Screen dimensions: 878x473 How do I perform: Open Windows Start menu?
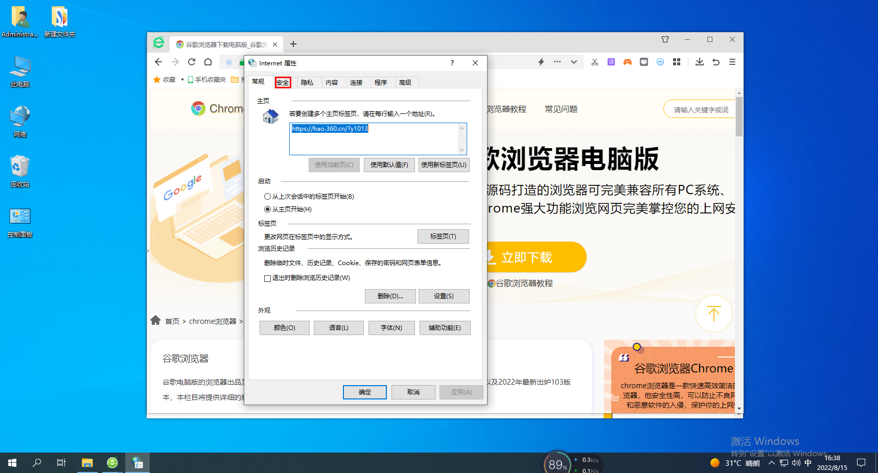[x=12, y=463]
